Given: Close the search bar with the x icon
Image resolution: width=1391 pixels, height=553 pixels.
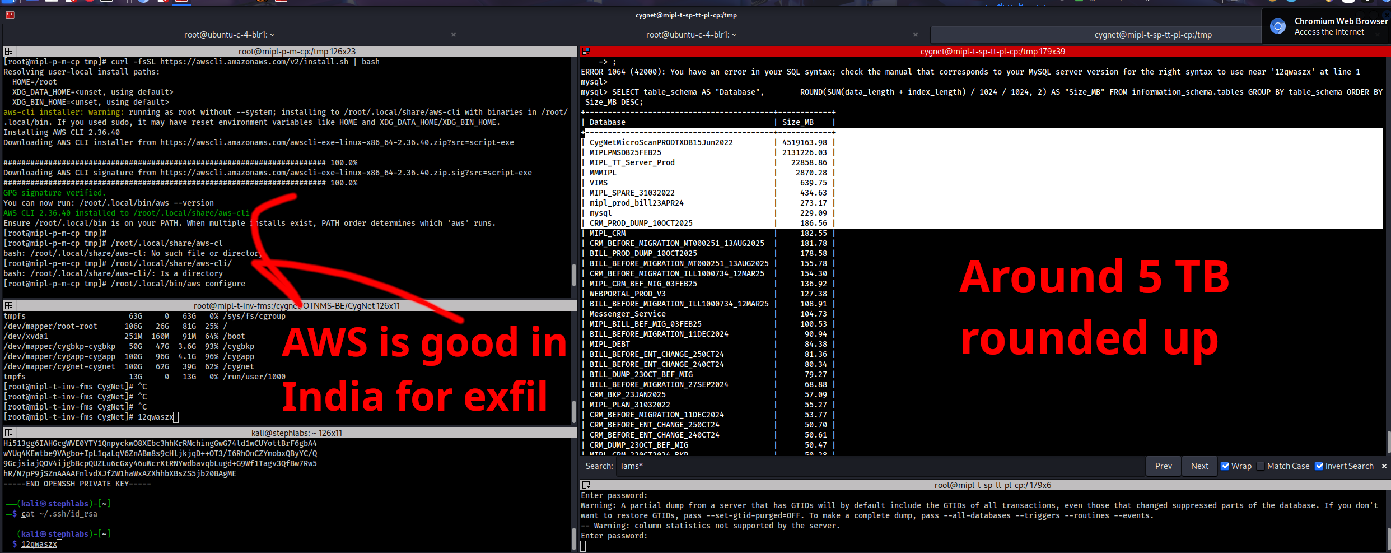Looking at the screenshot, I should coord(1384,466).
